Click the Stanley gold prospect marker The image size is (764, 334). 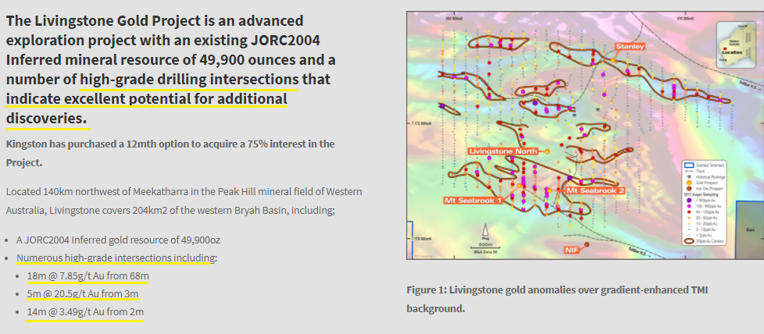[x=613, y=60]
